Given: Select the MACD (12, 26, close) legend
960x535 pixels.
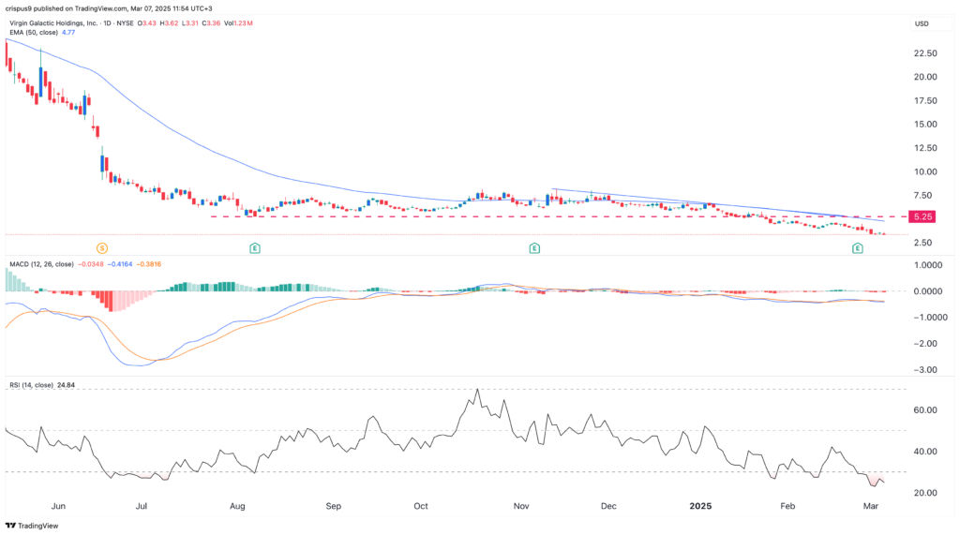Looking at the screenshot, I should 41,264.
